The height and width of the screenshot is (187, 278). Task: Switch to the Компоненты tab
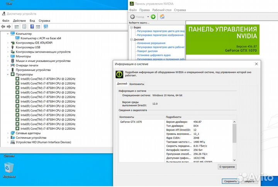(137, 84)
